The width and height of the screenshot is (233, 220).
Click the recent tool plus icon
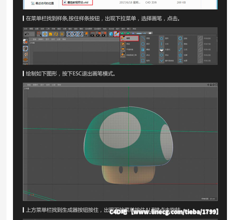62,34
